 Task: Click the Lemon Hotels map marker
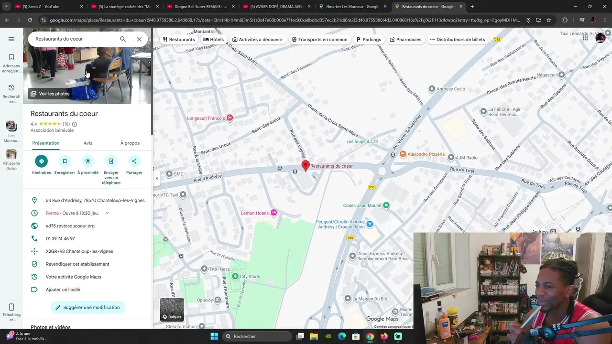tap(274, 213)
